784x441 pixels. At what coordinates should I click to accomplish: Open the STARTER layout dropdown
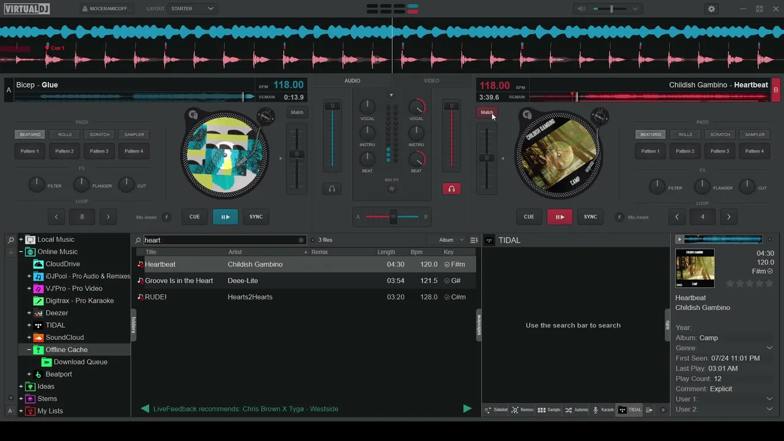[x=192, y=9]
